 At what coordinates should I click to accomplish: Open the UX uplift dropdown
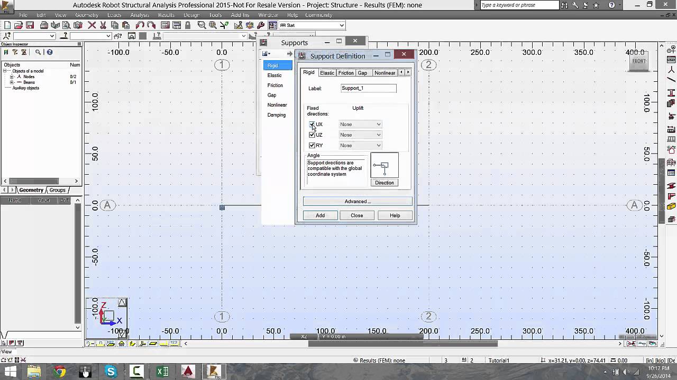coord(360,125)
